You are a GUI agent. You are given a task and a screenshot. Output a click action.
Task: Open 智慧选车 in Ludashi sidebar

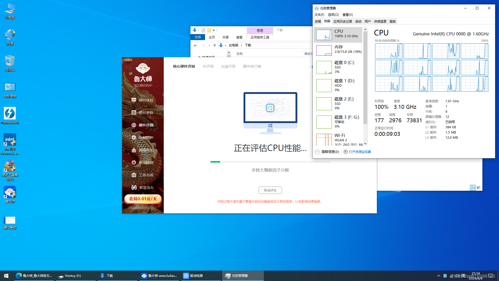click(143, 188)
